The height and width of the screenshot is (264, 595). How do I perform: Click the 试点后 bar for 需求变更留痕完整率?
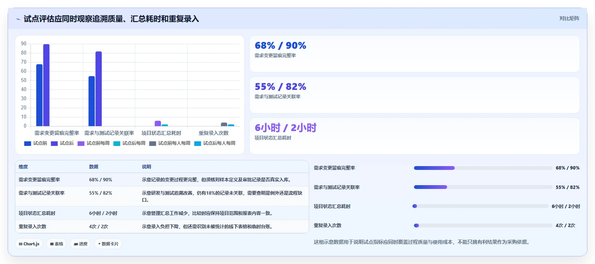(46, 85)
